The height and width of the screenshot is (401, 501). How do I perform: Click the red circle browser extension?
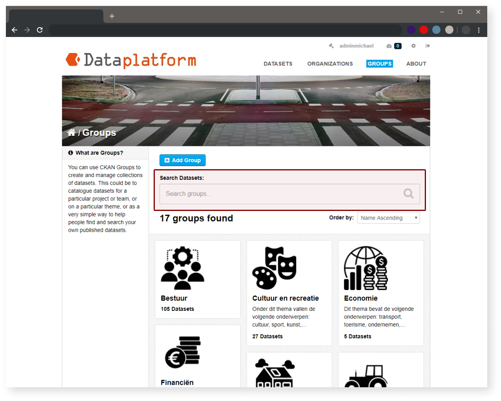click(x=424, y=30)
